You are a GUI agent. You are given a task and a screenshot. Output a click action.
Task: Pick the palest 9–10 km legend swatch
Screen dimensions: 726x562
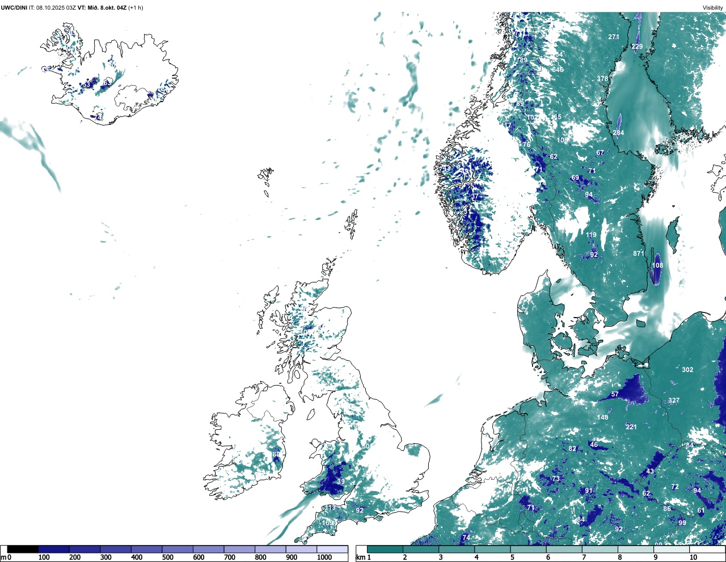point(672,549)
